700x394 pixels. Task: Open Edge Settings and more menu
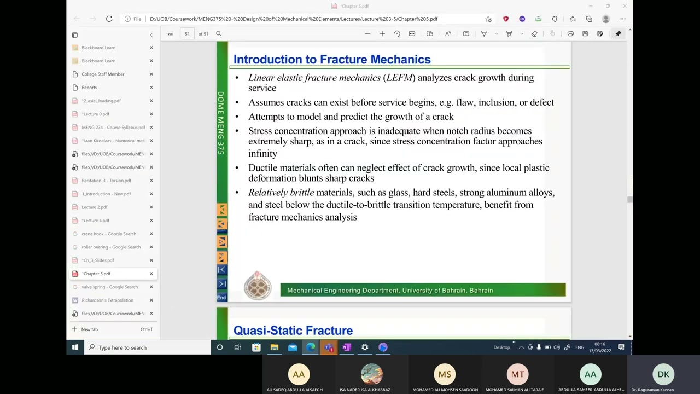(x=623, y=19)
